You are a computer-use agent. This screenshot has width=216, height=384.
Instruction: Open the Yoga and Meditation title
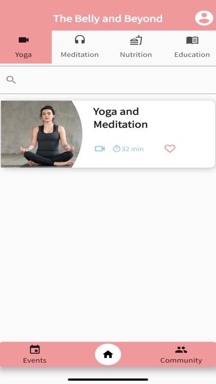120,118
